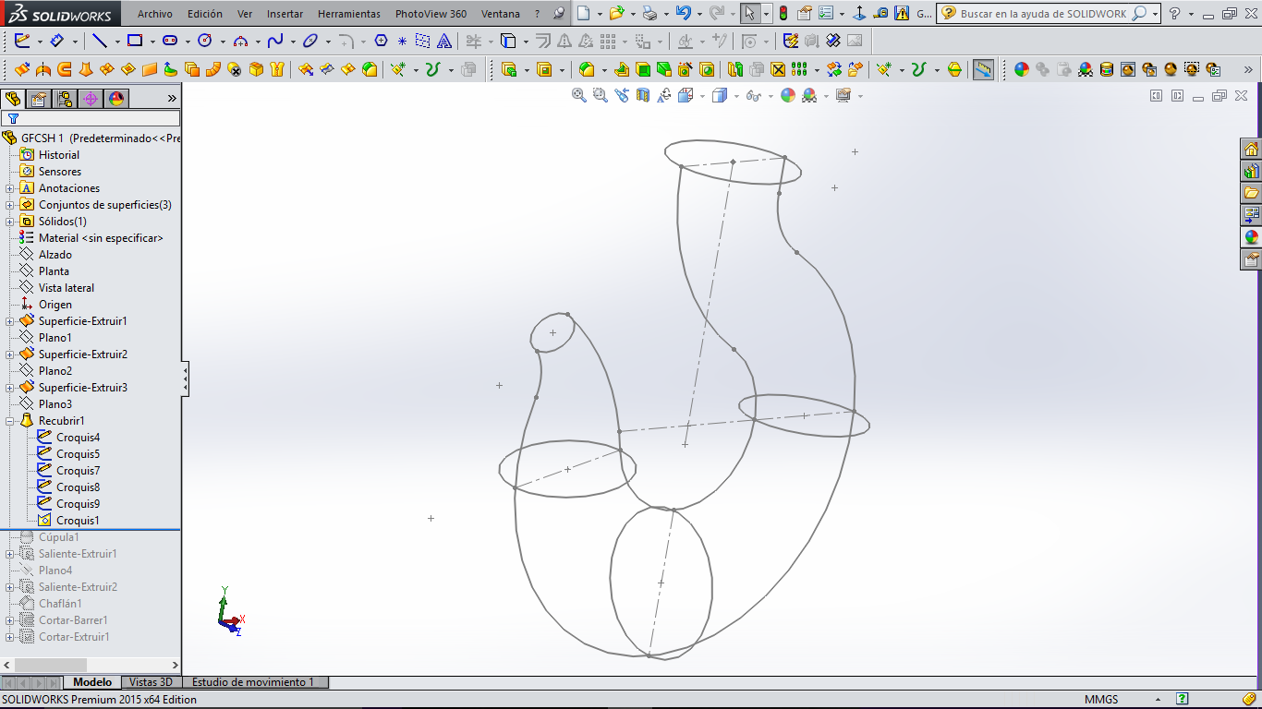Click the Rebuild stoplight icon
Image resolution: width=1262 pixels, height=709 pixels.
783,14
